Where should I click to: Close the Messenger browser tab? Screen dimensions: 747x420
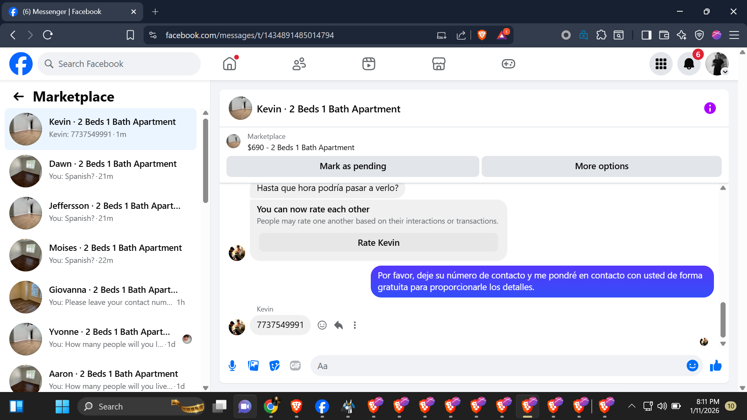coord(133,12)
